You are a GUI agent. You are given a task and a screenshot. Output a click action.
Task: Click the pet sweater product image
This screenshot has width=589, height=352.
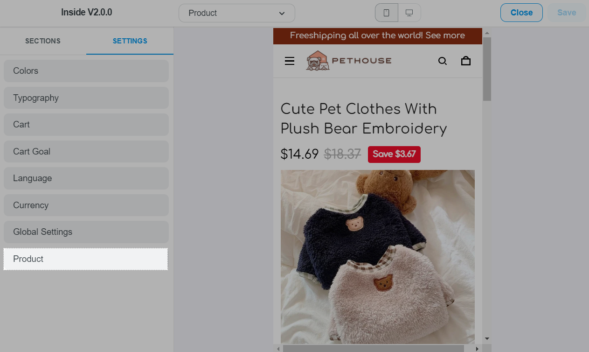click(378, 257)
